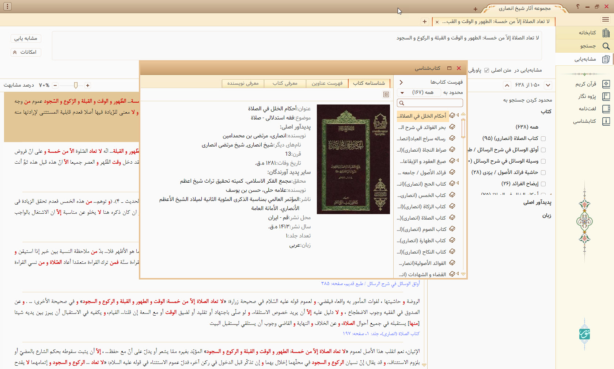Collapse the فهرست کتاب‌ها panel chevron
This screenshot has height=369, width=614.
(x=401, y=82)
